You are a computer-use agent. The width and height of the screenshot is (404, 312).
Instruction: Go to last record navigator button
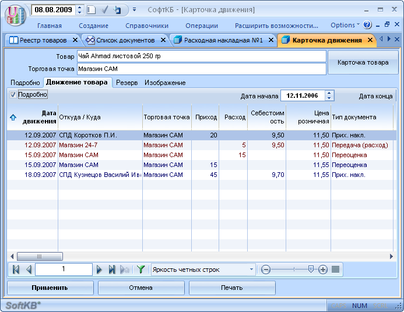click(x=112, y=270)
